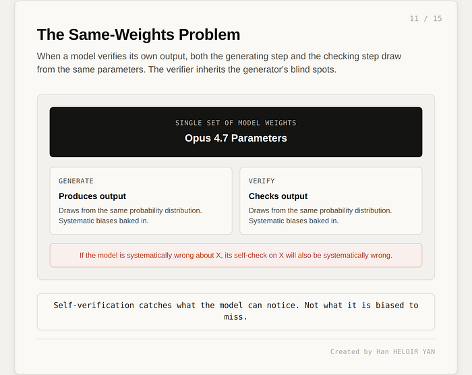This screenshot has width=472, height=375.
Task: Click the VERIFY label text
Action: pos(262,181)
